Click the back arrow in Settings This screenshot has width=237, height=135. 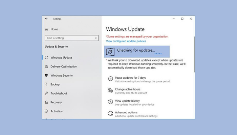[x=46, y=19]
